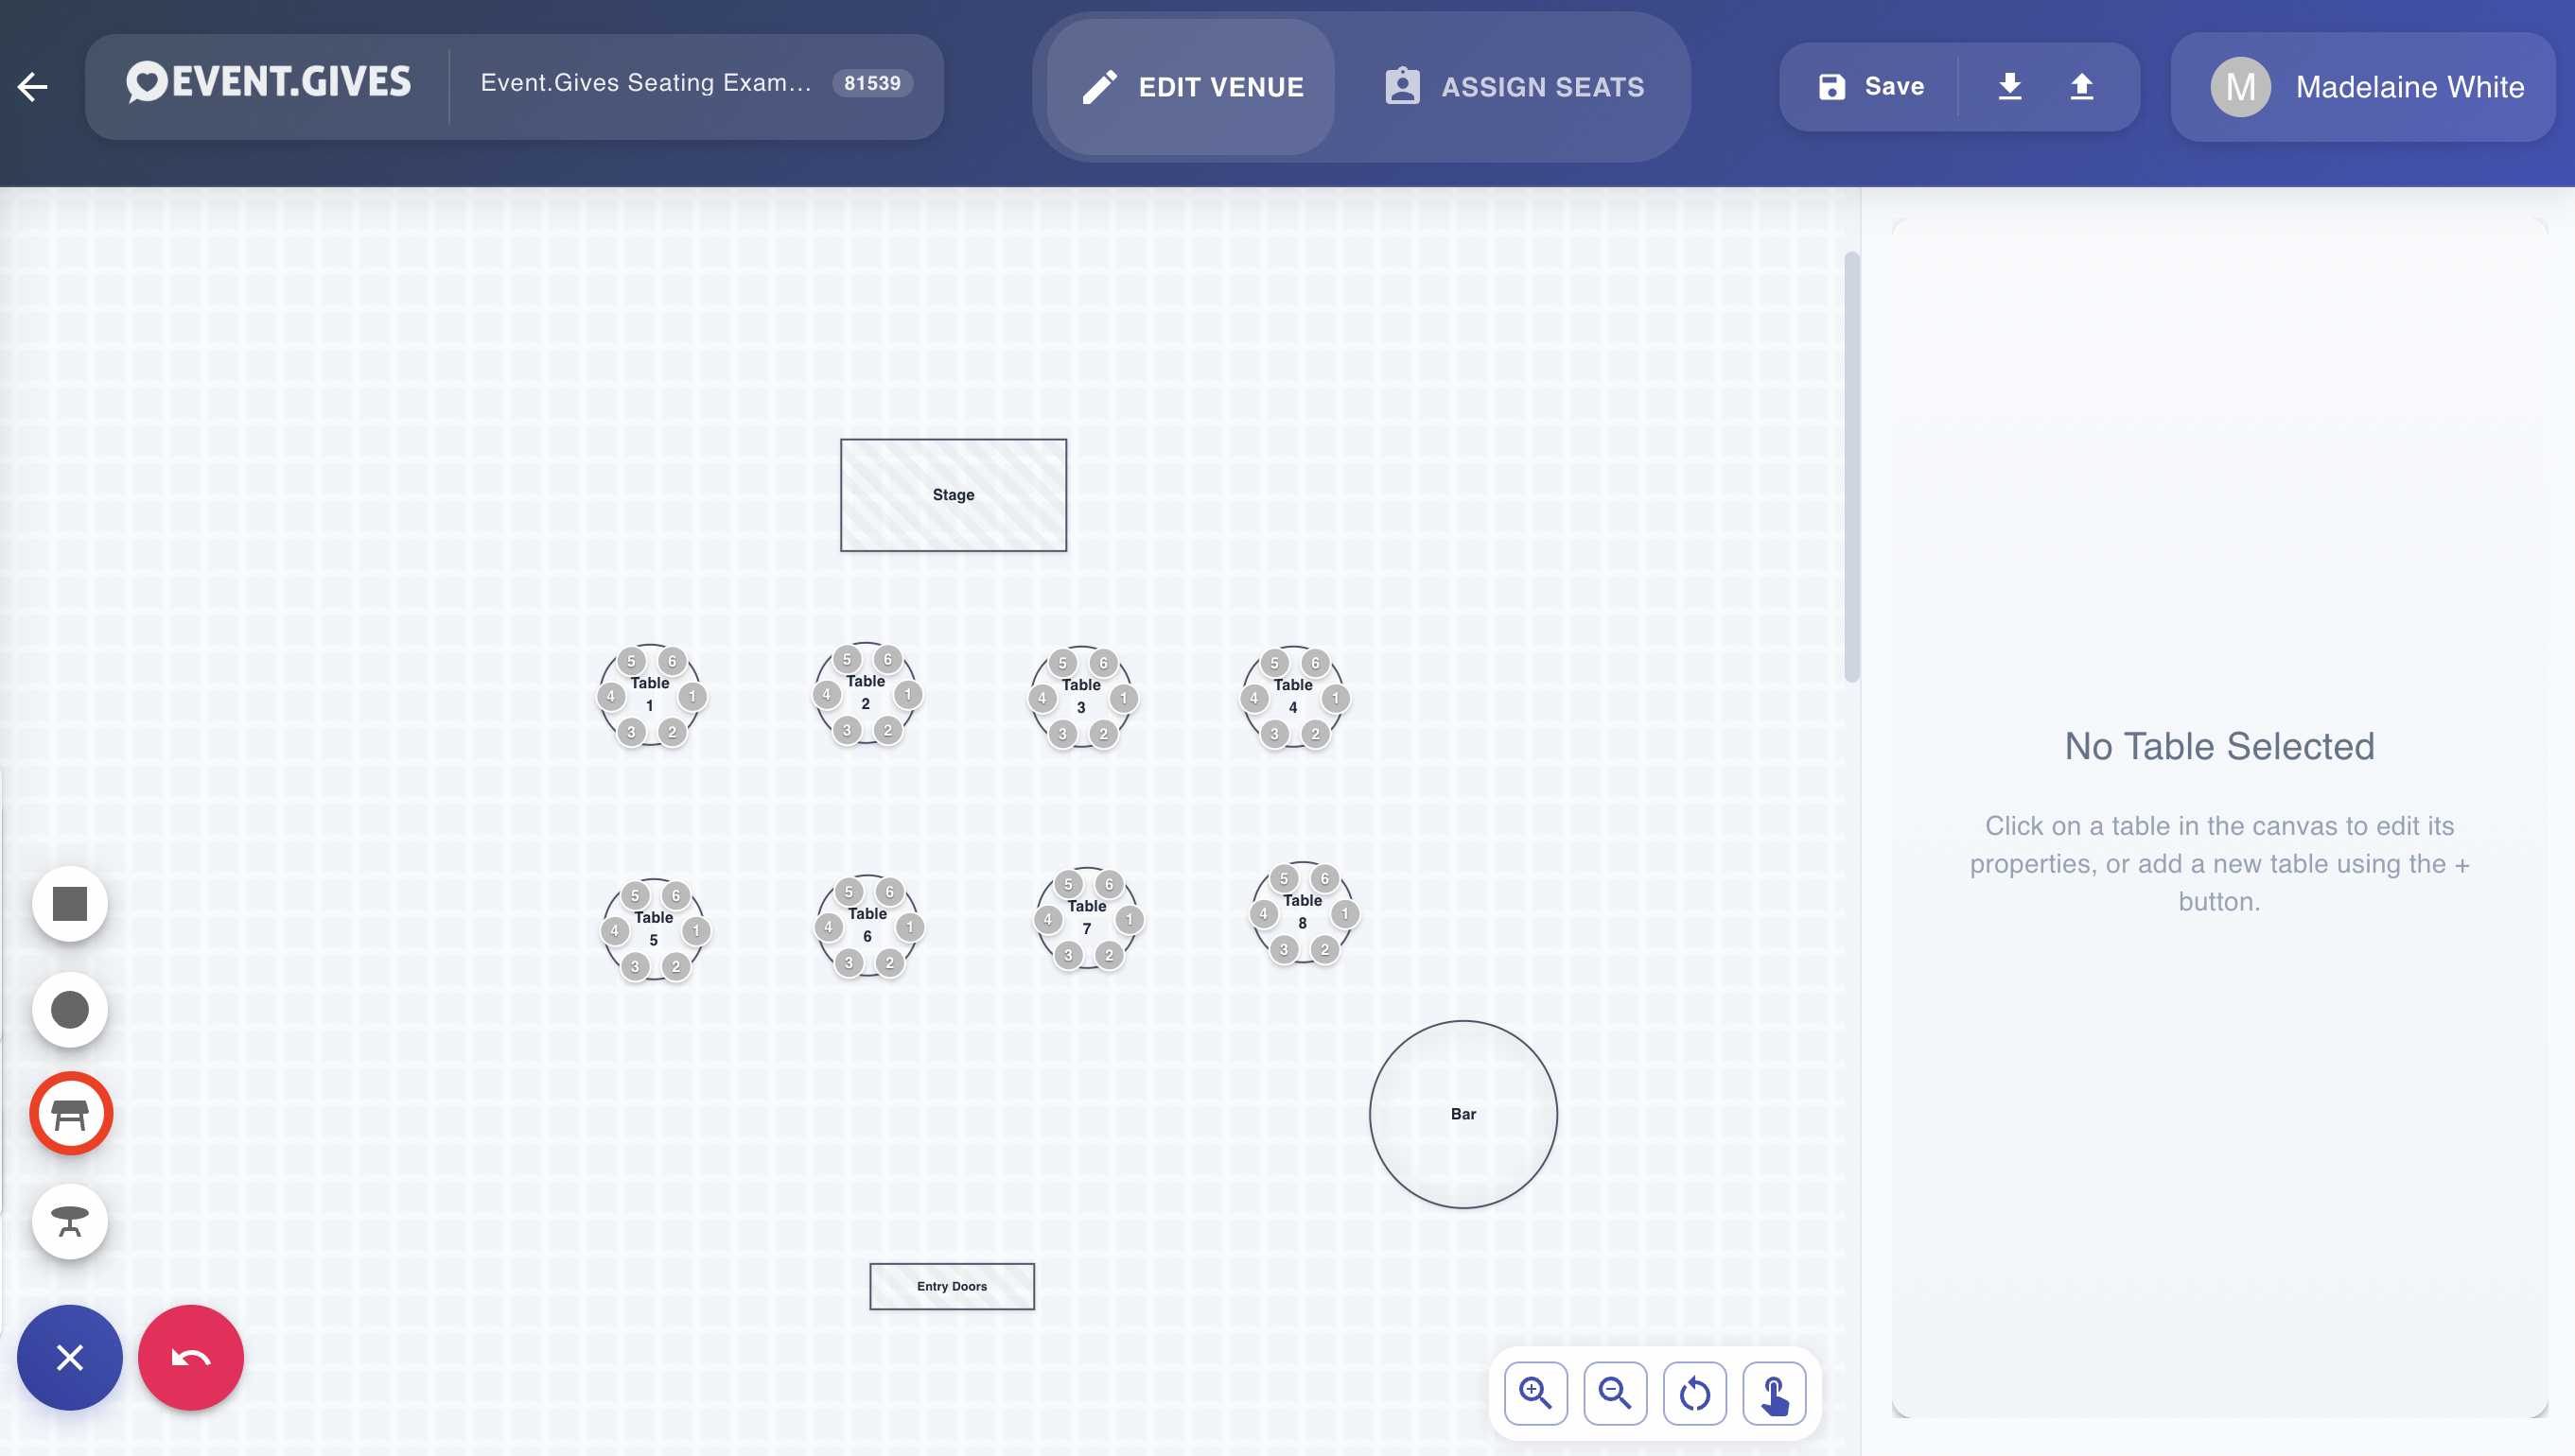Click the download arrow icon
This screenshot has height=1456, width=2575.
2008,87
